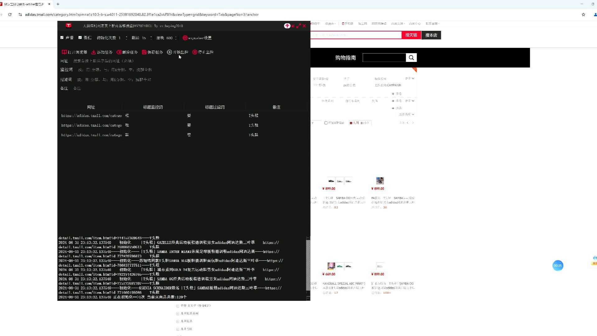Click the red T logo in the monitor tool title bar
The height and width of the screenshot is (336, 597).
pos(69,26)
